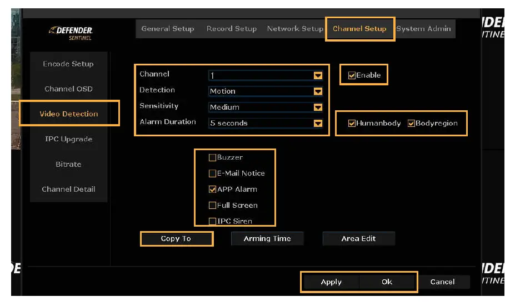Confirm with the Ok button
The image size is (510, 302).
387,282
